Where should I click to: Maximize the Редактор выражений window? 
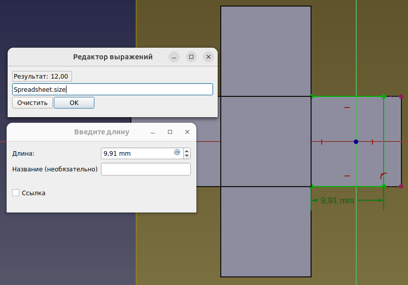tap(191, 57)
